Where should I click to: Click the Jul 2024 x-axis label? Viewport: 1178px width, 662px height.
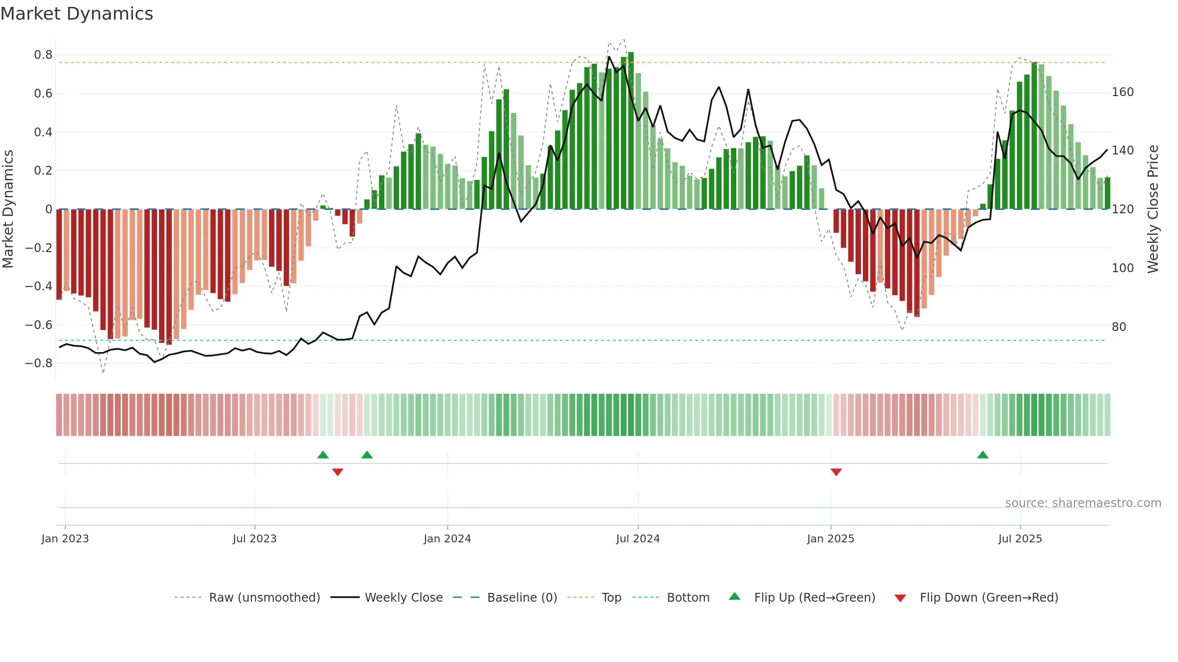(638, 538)
